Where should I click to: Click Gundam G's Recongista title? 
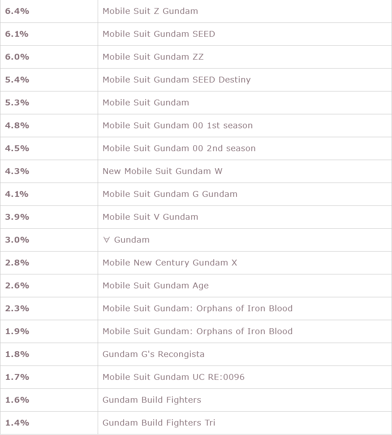tap(154, 354)
